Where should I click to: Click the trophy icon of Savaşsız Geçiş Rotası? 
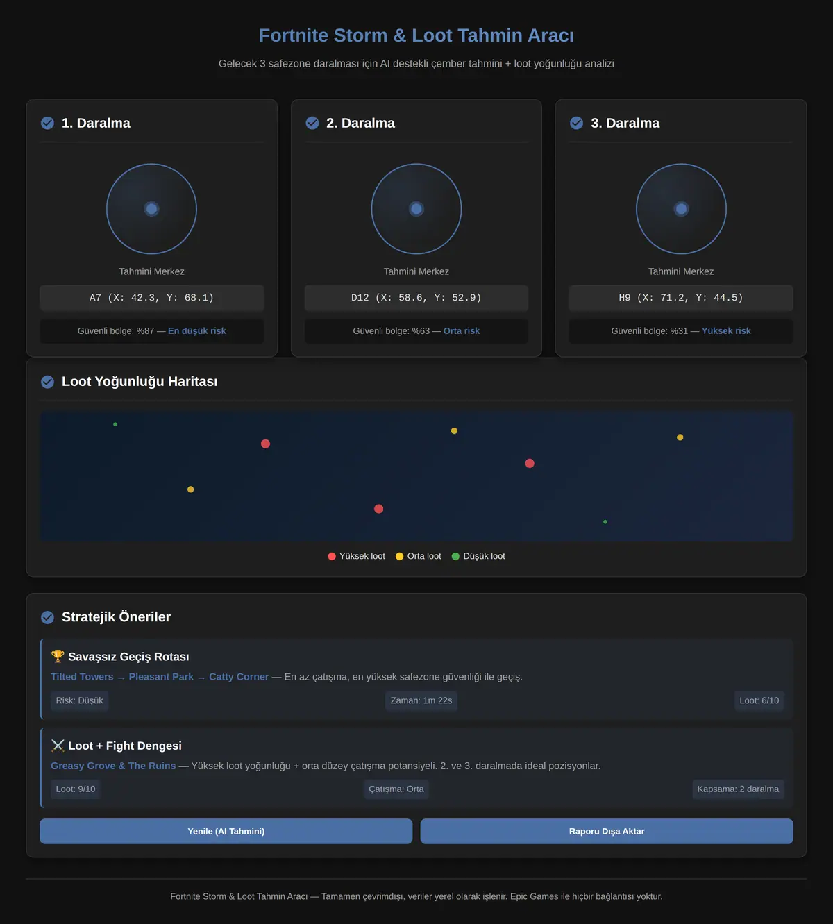pos(58,657)
